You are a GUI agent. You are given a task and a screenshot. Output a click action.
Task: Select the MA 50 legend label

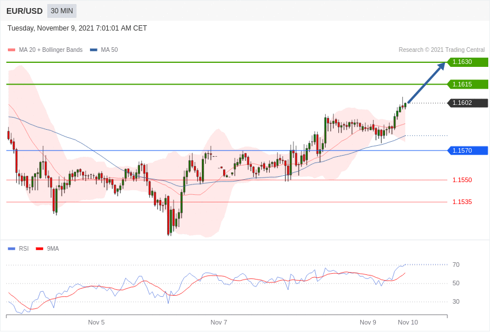110,50
